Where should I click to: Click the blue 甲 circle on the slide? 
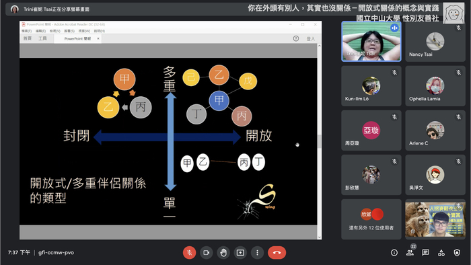219,100
